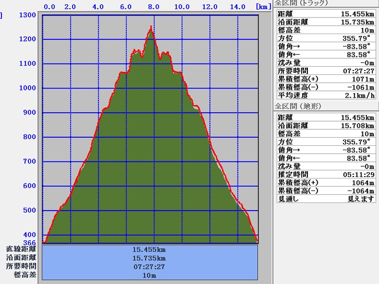The width and height of the screenshot is (379, 284).
Task: Click the 1300 label on the elevation axis
Action: pos(29,15)
